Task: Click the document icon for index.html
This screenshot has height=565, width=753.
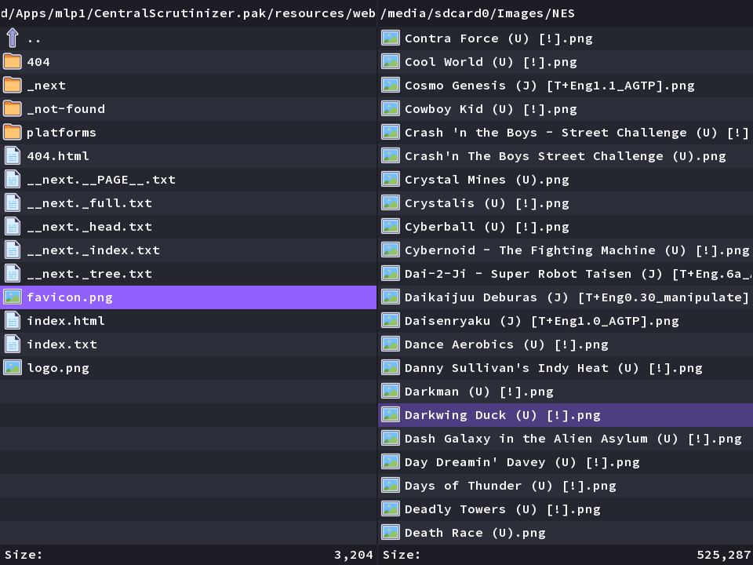Action: click(13, 320)
